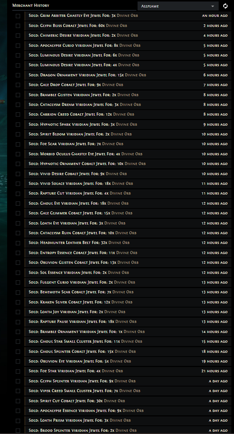Click Sold: Glyph Bliss Cobalt Jewel 60x entry
Image resolution: width=234 pixels, height=434 pixels.
128,26
